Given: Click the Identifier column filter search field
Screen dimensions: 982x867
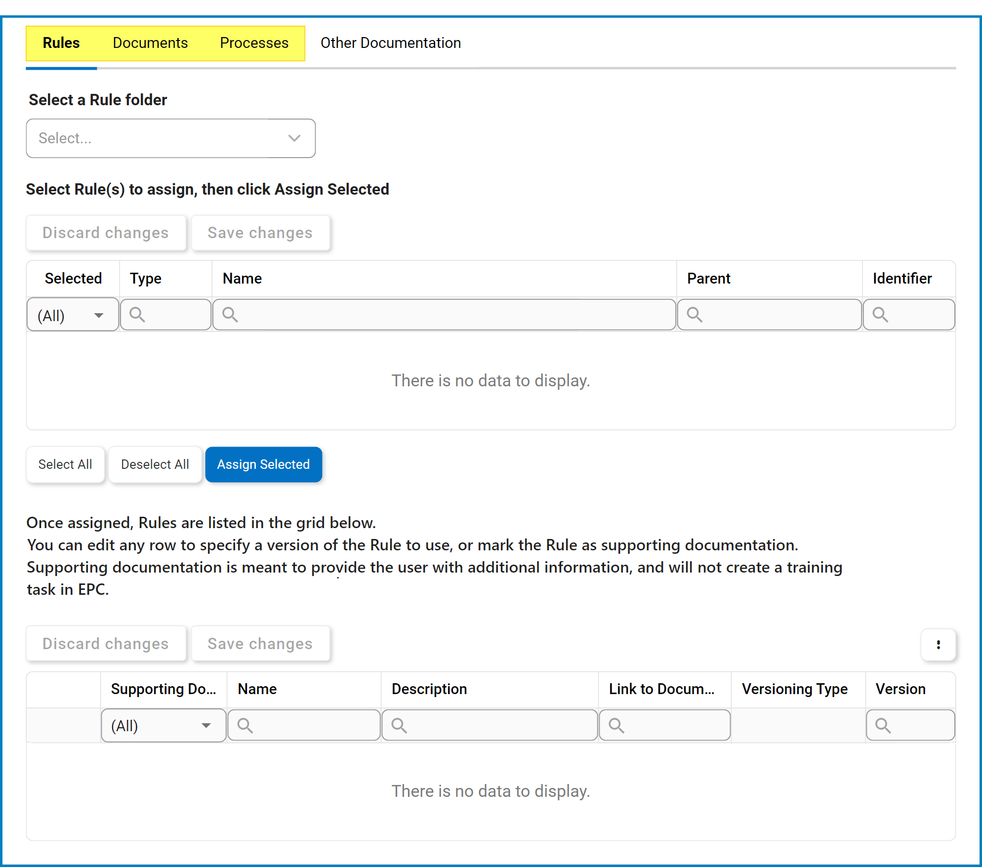Looking at the screenshot, I should click(x=909, y=315).
